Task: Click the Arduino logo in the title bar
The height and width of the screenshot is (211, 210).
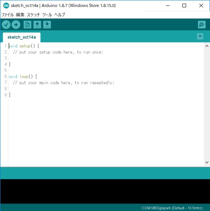Action: (6, 6)
